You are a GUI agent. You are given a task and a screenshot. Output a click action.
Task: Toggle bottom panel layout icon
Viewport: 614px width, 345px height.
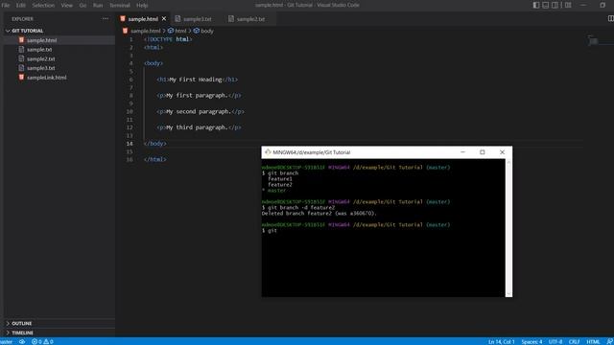[546, 5]
